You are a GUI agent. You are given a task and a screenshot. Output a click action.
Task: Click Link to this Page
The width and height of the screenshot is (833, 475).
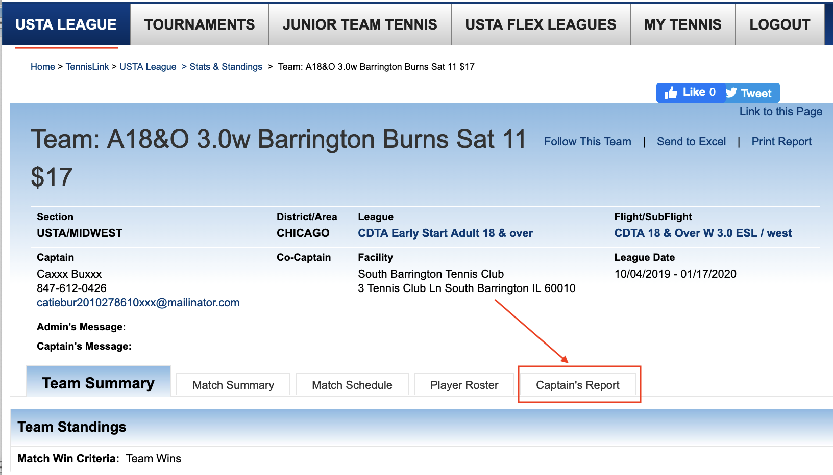point(780,112)
